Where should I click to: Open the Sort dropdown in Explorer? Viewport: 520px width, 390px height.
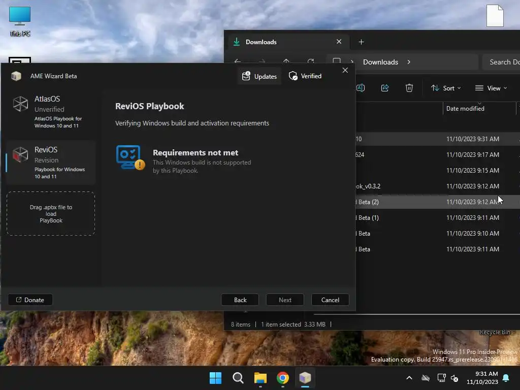[446, 88]
